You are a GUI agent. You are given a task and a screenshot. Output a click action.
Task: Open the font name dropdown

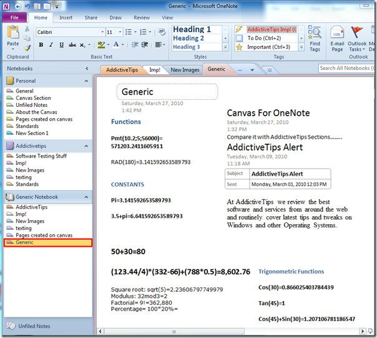click(x=102, y=32)
